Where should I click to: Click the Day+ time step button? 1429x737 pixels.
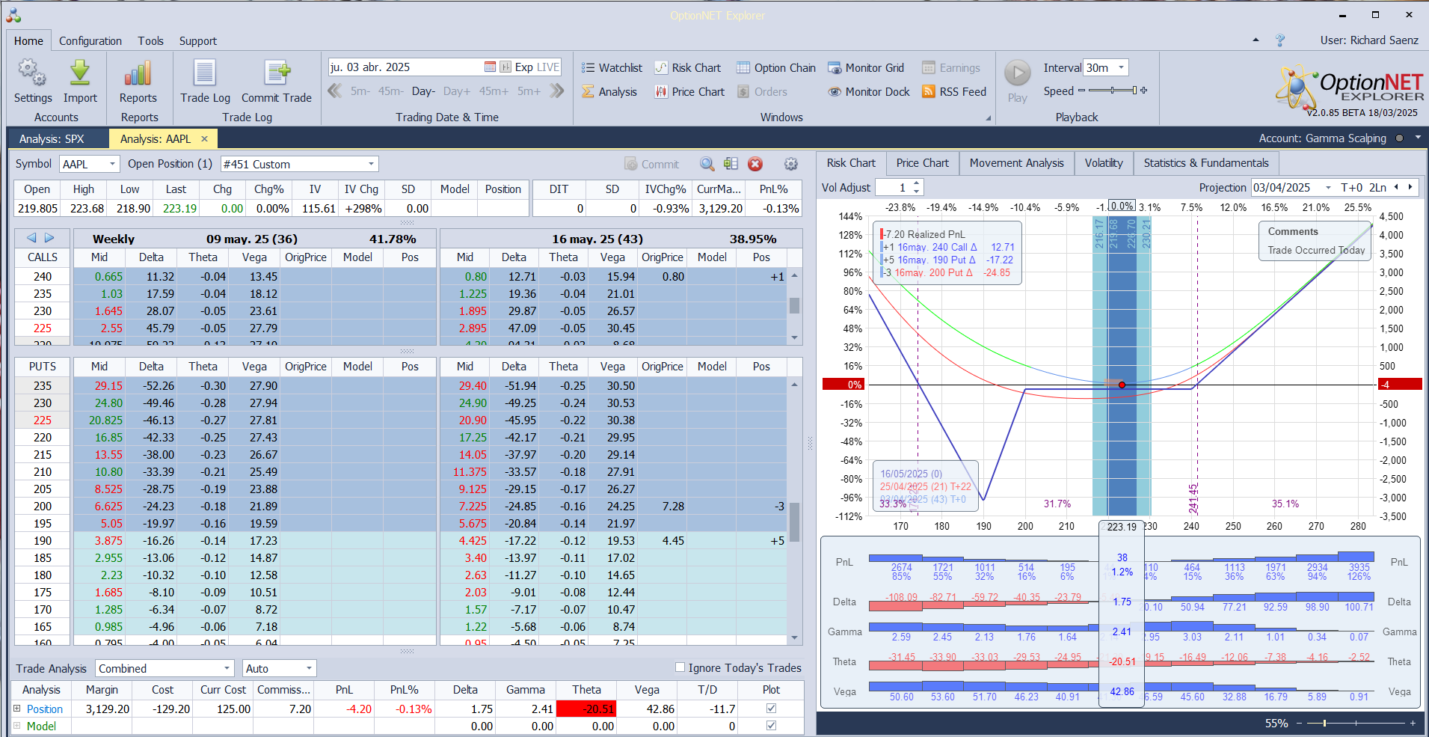pos(456,91)
